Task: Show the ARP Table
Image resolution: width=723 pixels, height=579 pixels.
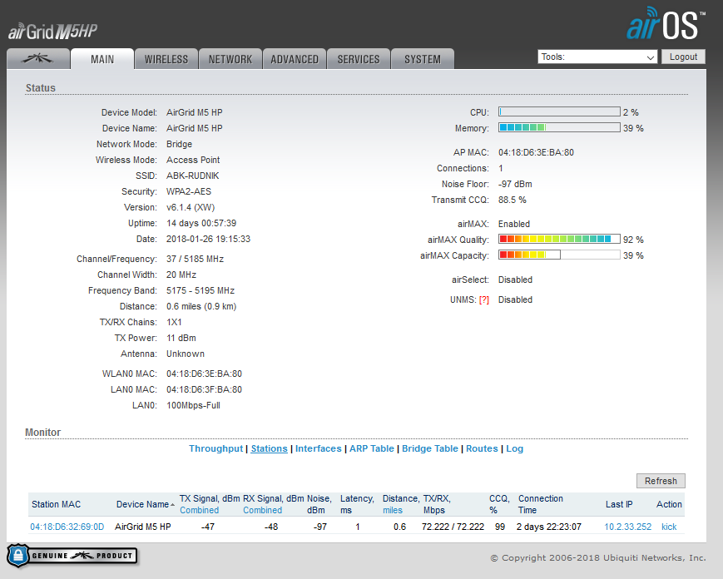Action: [371, 448]
